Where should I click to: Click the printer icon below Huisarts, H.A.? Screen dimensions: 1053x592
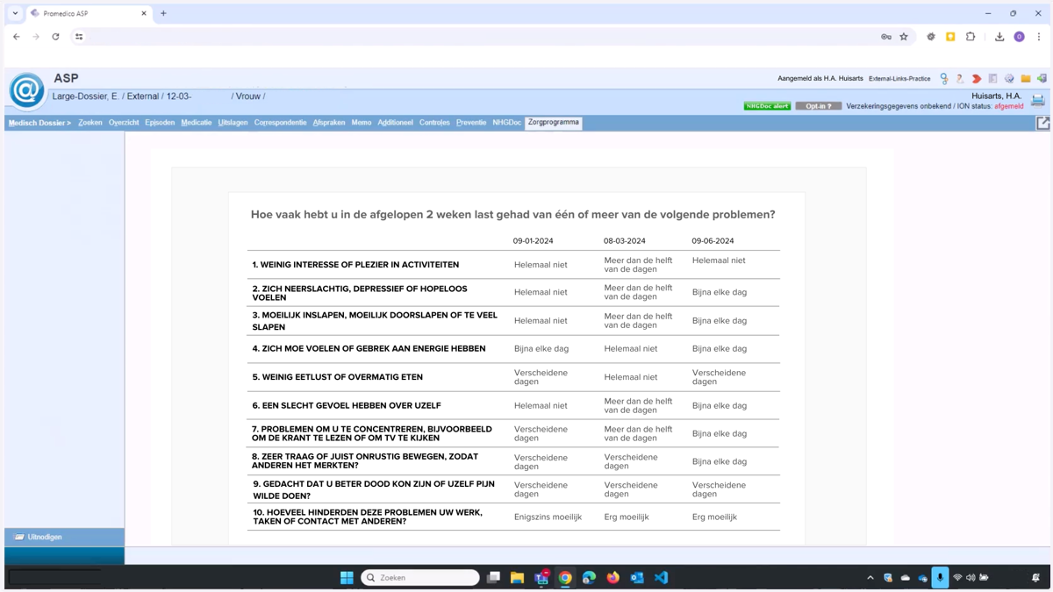(x=1038, y=100)
